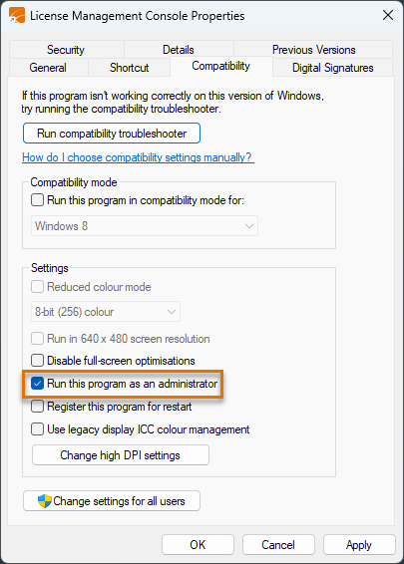Check Register this program for restart
Viewport: 404px width, 564px height.
pyautogui.click(x=38, y=407)
